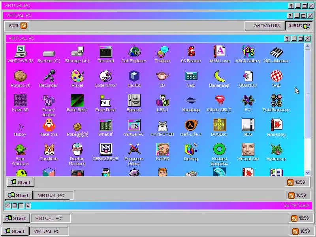The height and width of the screenshot is (237, 316).
Task: Launch What If icon
Action: point(106,125)
